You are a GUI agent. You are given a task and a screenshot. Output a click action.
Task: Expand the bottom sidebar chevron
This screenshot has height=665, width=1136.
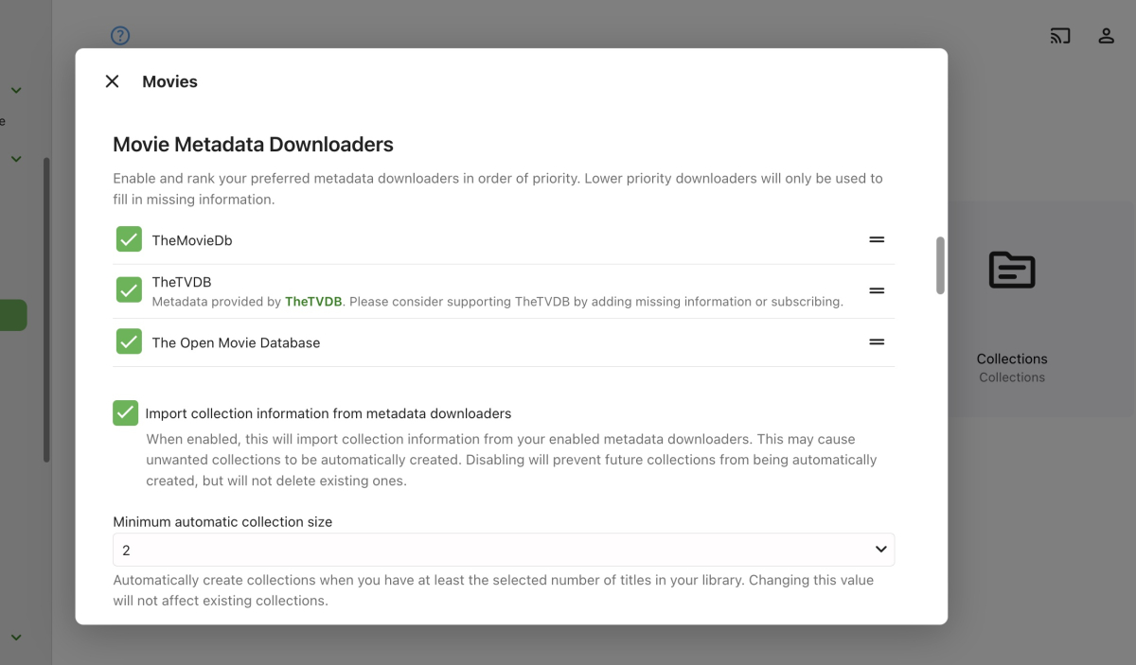pos(16,638)
